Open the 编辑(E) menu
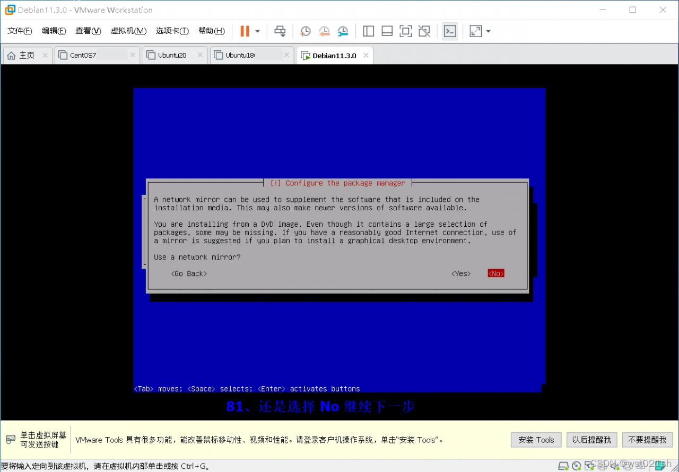679x472 pixels. click(54, 31)
